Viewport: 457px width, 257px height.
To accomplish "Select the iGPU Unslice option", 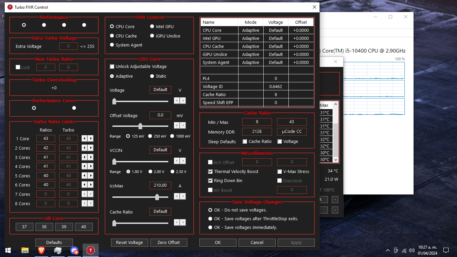I will (x=165, y=36).
